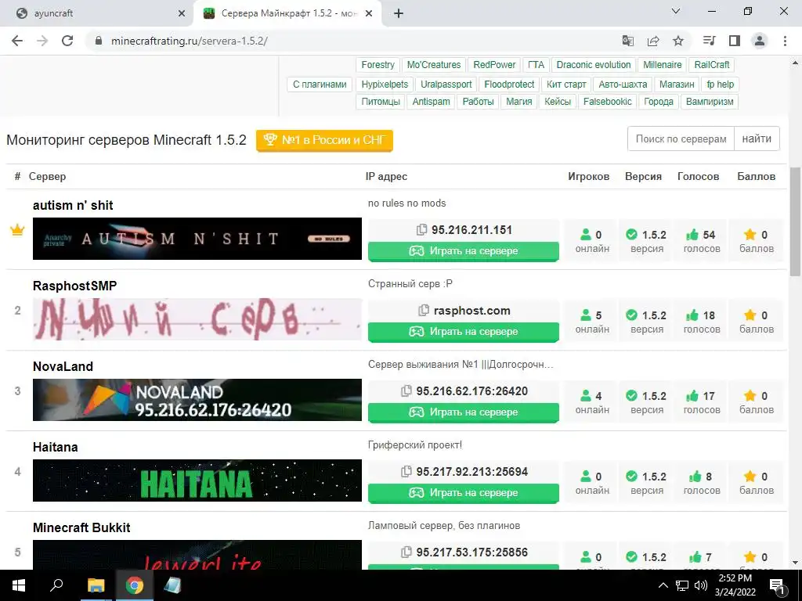The width and height of the screenshot is (802, 601).
Task: Select the RailCraft tag
Action: [x=712, y=65]
